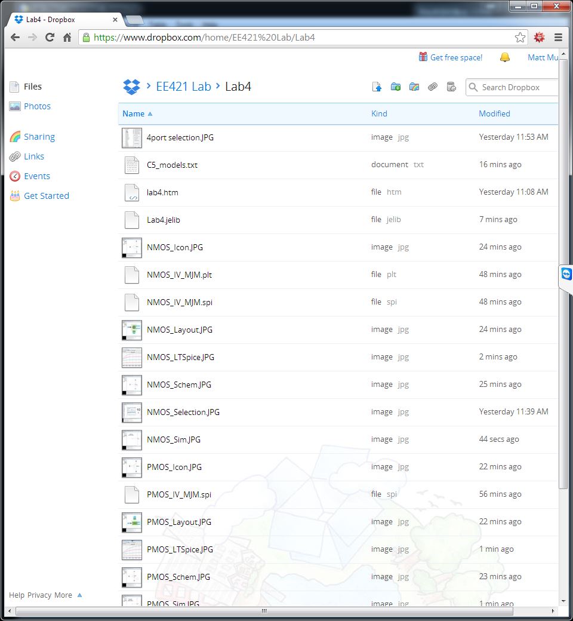Screen dimensions: 573x621
Task: Click the vertical scrollbar down arrow
Action: [x=563, y=601]
